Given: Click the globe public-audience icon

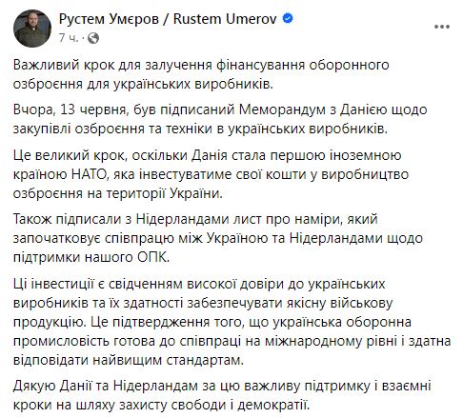Looking at the screenshot, I should (93, 38).
